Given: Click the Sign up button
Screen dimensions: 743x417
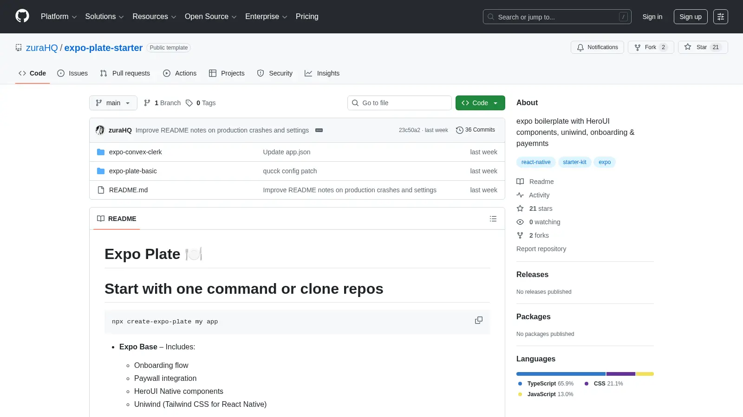Looking at the screenshot, I should tap(691, 17).
